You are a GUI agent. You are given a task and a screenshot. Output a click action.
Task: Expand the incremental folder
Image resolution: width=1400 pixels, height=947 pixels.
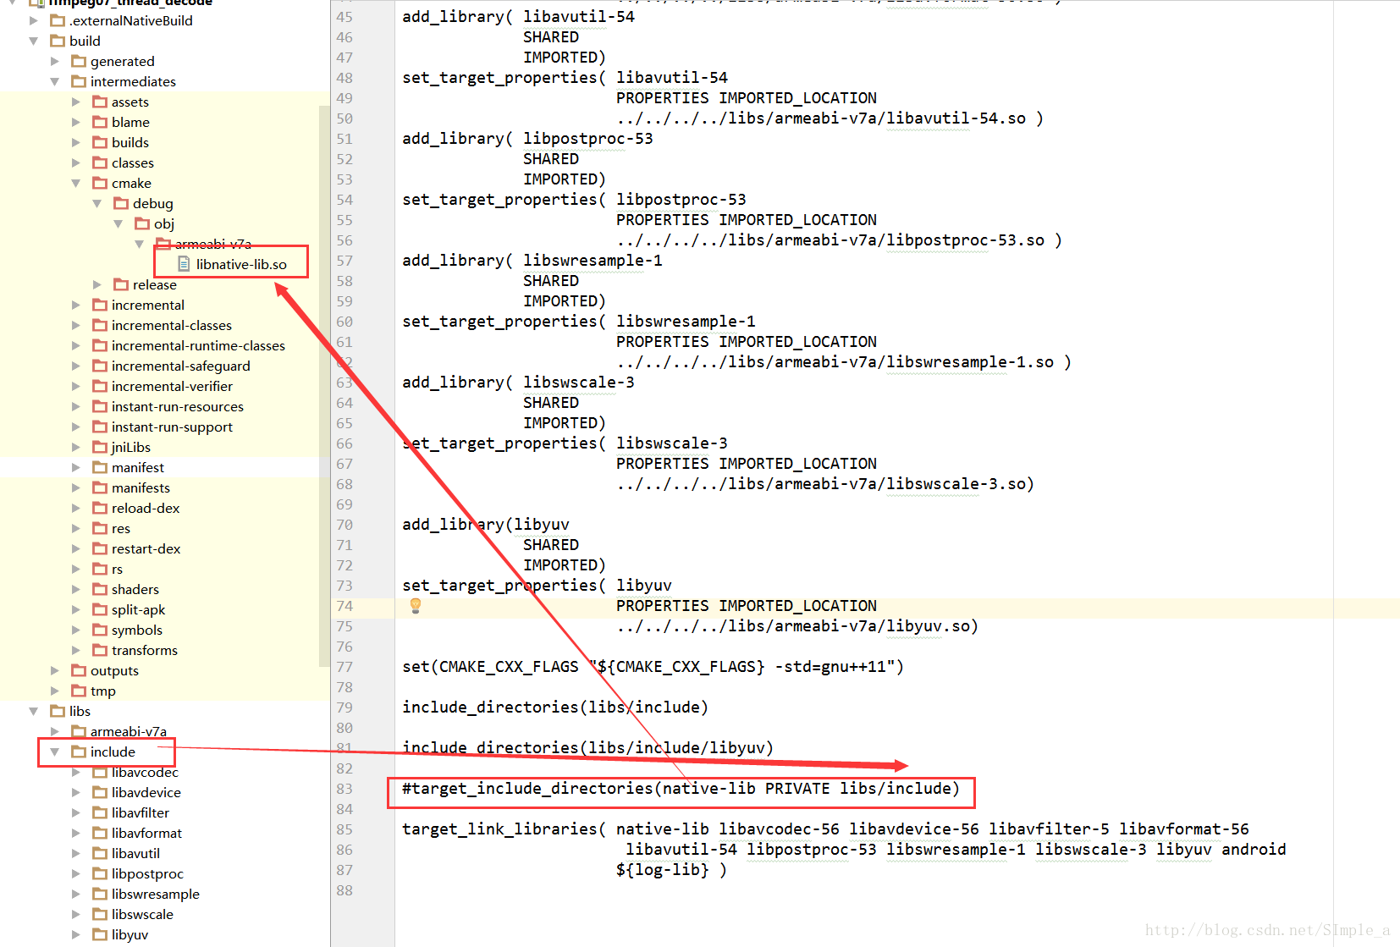pyautogui.click(x=76, y=305)
